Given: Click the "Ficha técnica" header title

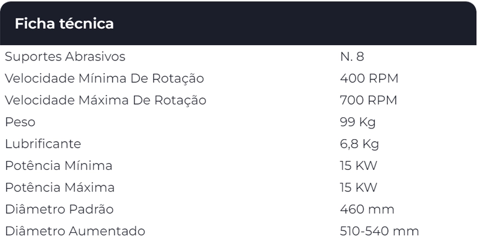Looking at the screenshot, I should [x=64, y=24].
